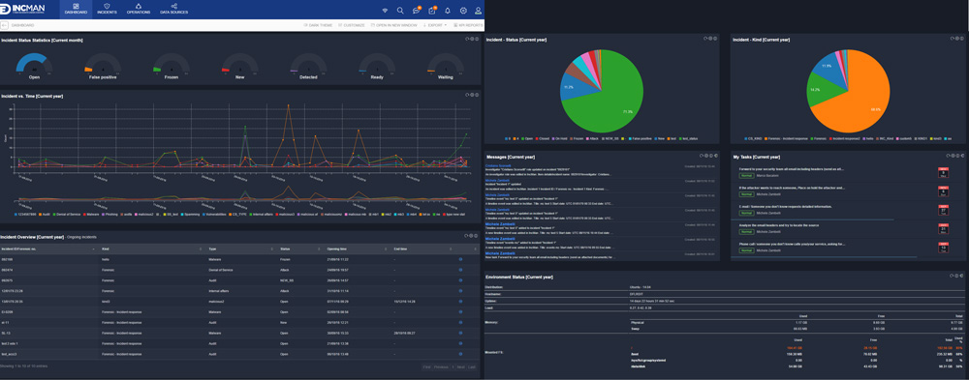Sort table by End time column
Screen dimensions: 969x380
tap(422, 248)
